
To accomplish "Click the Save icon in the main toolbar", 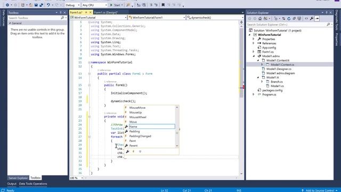I will 36,5.
